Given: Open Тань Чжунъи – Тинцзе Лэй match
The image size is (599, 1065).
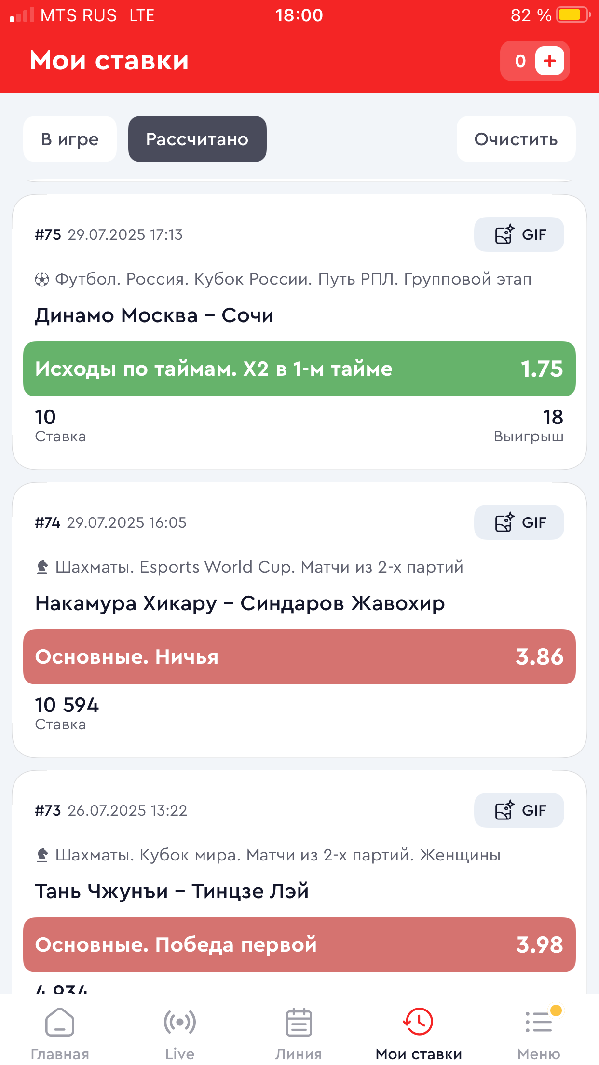Looking at the screenshot, I should (172, 891).
